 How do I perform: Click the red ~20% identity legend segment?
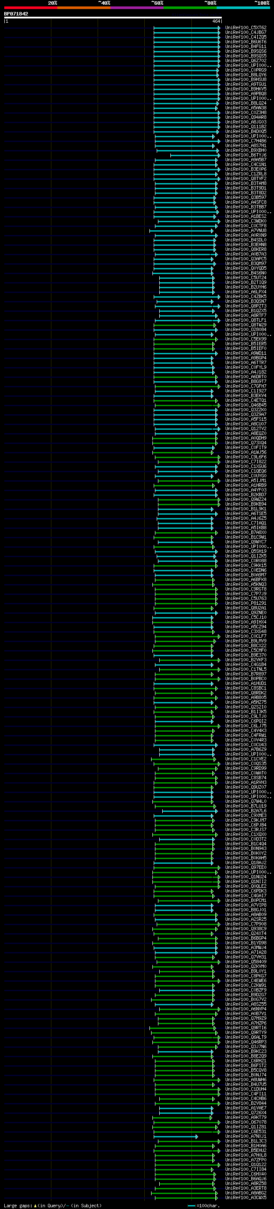point(30,8)
